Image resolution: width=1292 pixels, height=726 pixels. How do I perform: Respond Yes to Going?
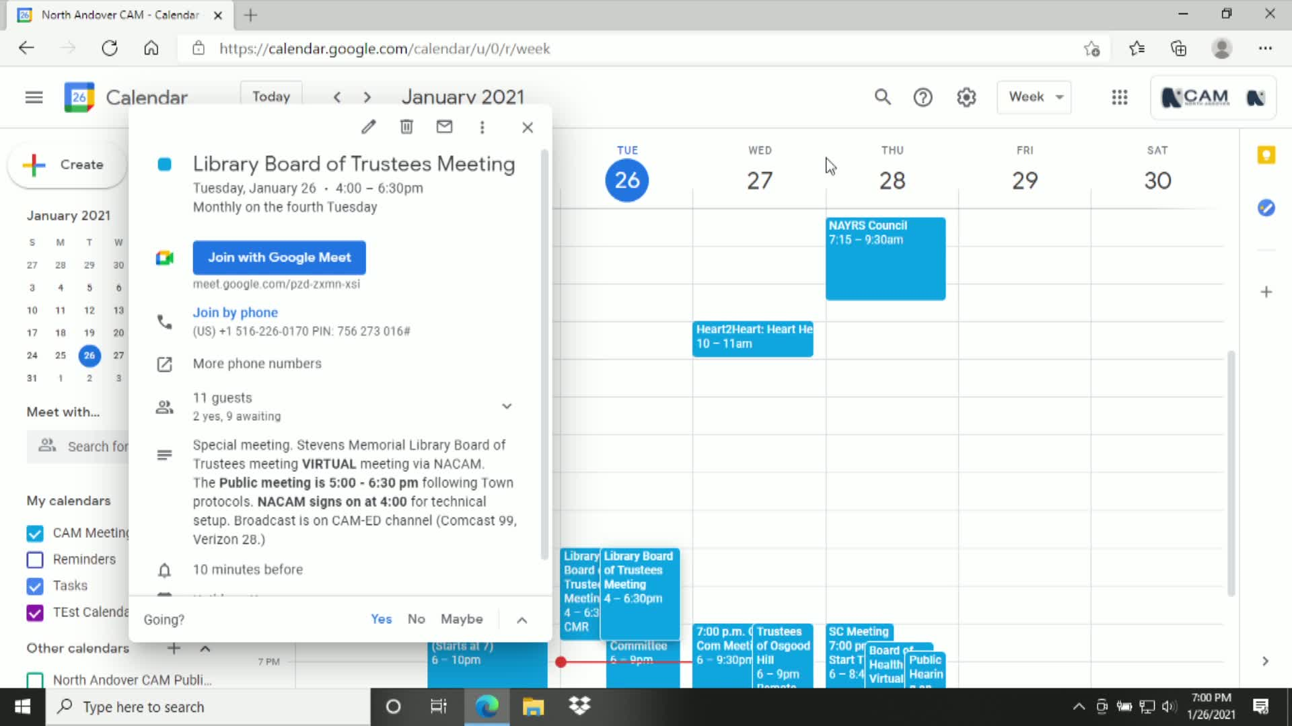[381, 619]
